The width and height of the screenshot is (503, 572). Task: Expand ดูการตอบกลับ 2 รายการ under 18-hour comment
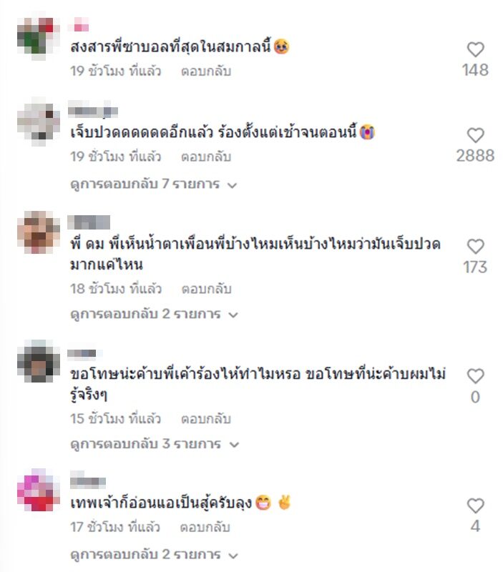154,314
